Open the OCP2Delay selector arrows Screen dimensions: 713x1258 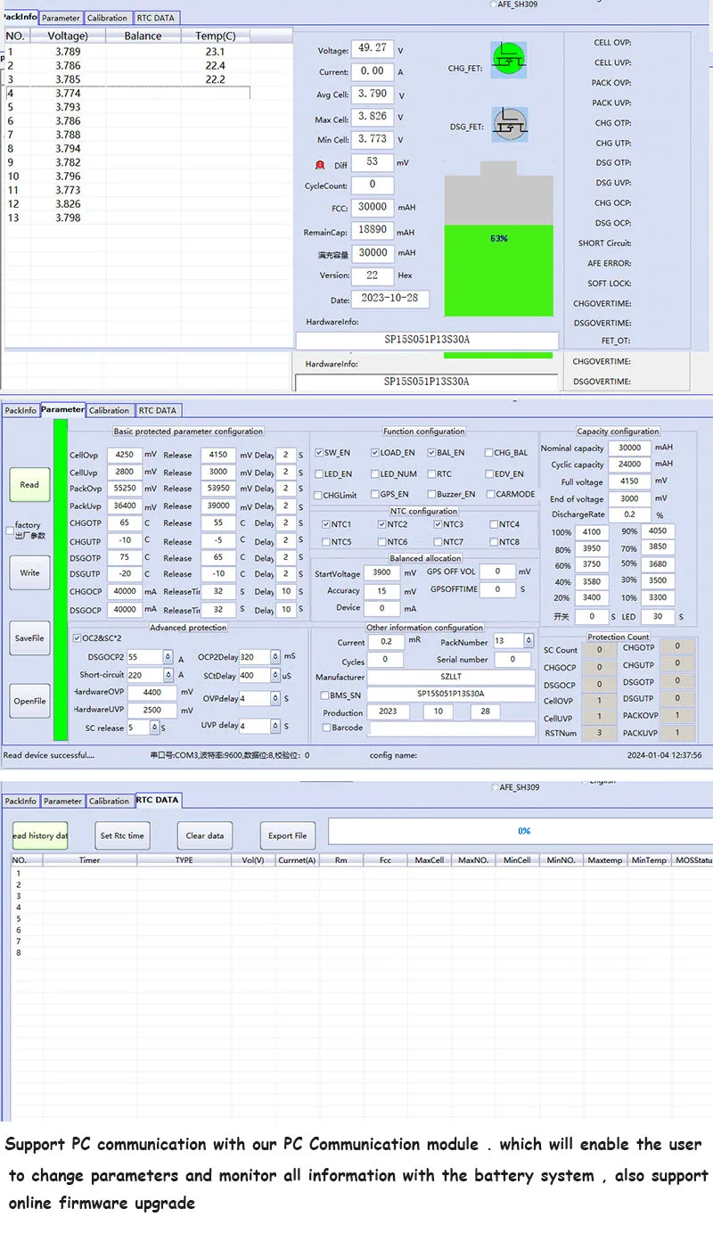[276, 657]
